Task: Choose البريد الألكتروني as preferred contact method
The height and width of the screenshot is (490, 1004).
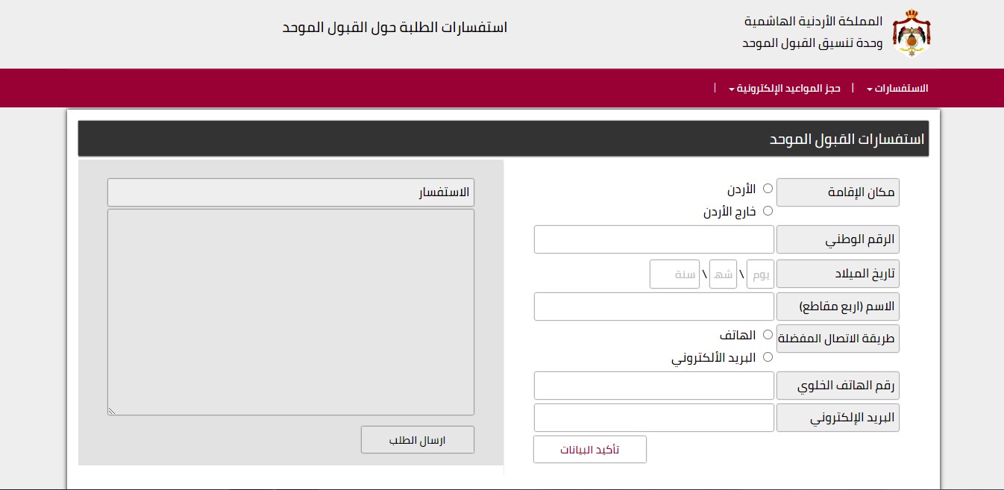Action: coord(768,357)
